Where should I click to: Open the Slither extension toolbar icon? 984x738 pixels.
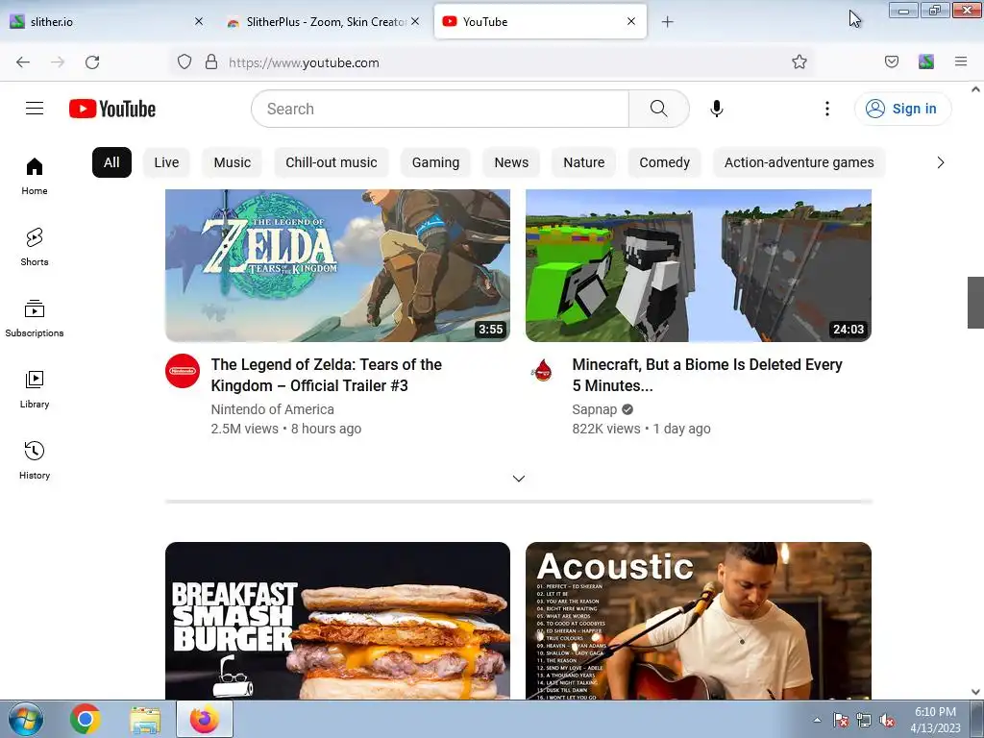(926, 61)
